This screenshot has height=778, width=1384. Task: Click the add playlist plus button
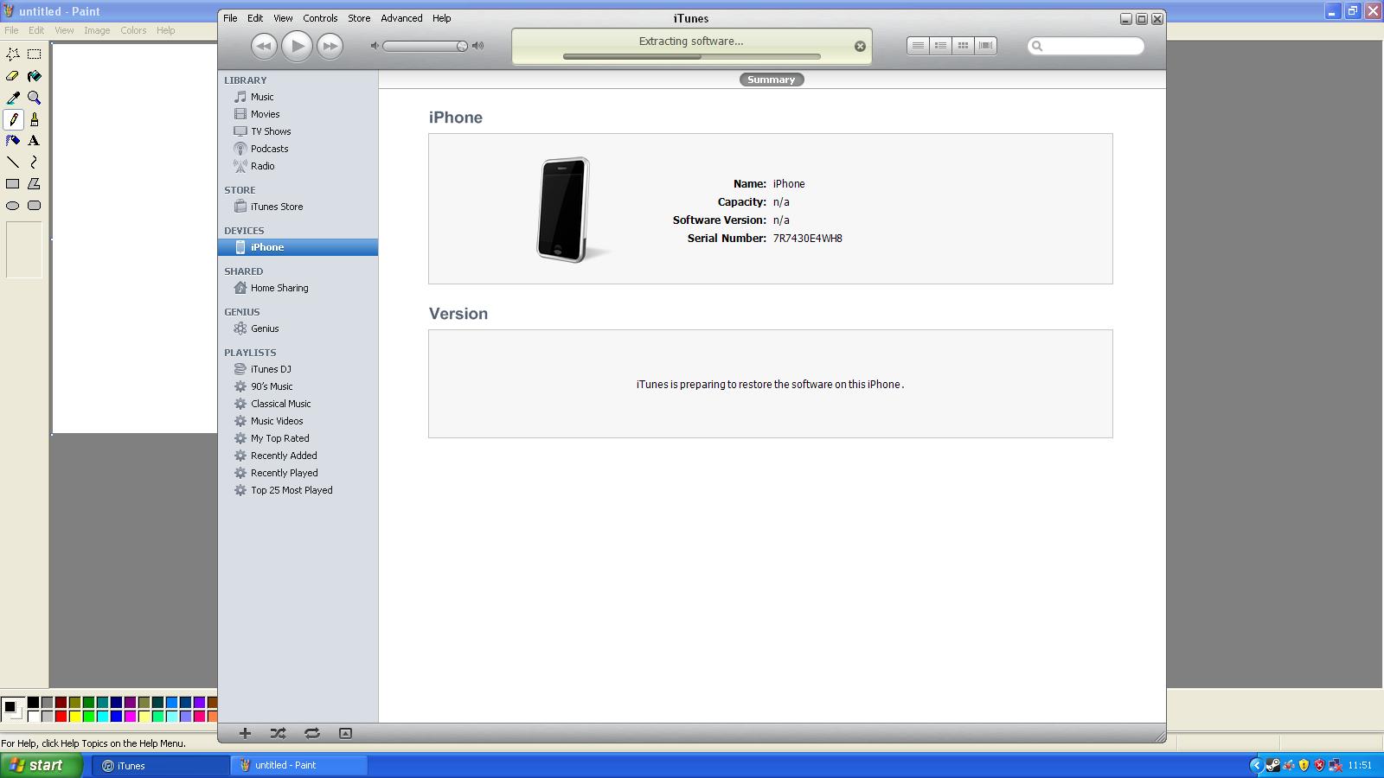[x=245, y=733]
